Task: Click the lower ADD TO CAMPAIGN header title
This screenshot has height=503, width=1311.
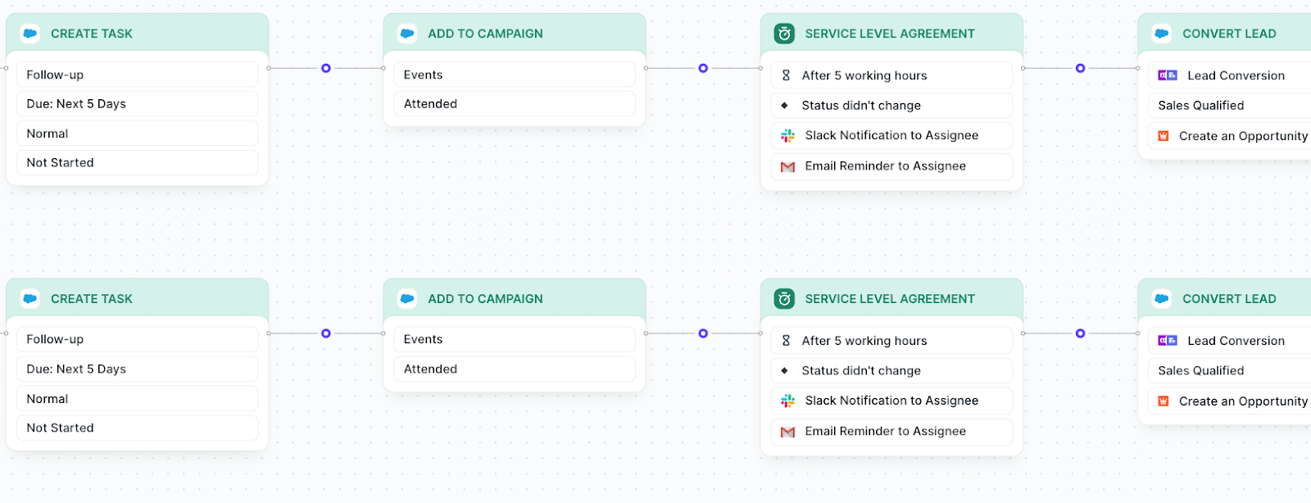Action: pos(485,299)
